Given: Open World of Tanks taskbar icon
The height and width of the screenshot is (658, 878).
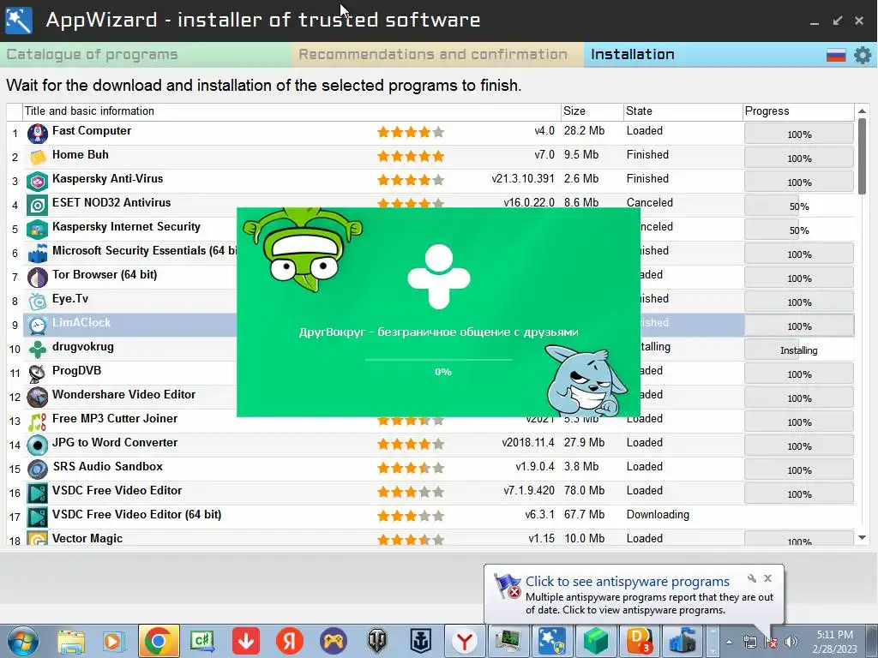Looking at the screenshot, I should (377, 641).
